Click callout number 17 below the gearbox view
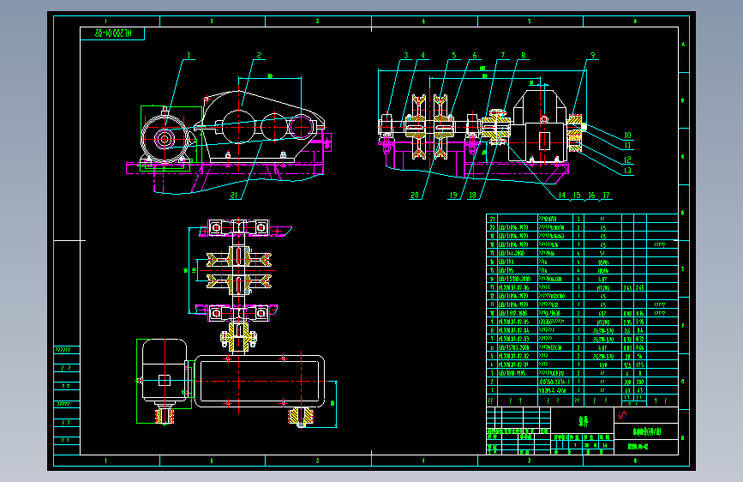 point(606,195)
